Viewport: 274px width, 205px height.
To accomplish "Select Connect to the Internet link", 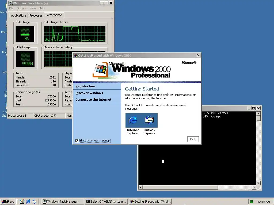I will (93, 100).
